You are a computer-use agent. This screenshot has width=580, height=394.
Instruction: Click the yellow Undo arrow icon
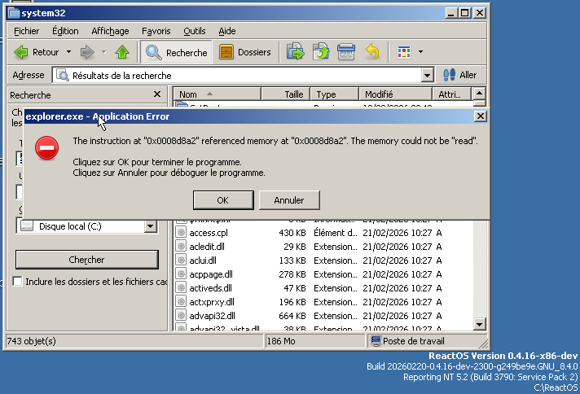pyautogui.click(x=372, y=52)
